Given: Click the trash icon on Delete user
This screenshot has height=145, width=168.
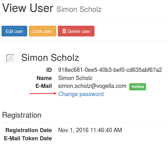Looking at the screenshot, I should [x=64, y=31].
